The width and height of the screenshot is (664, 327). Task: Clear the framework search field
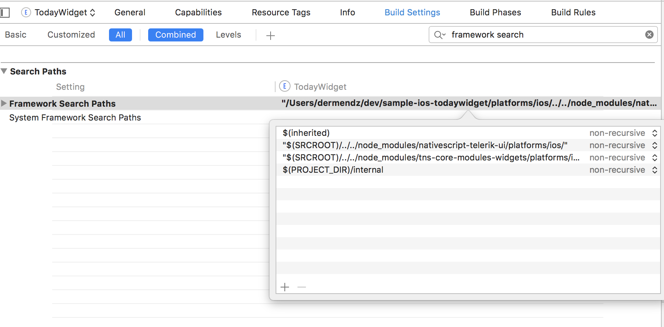(649, 35)
